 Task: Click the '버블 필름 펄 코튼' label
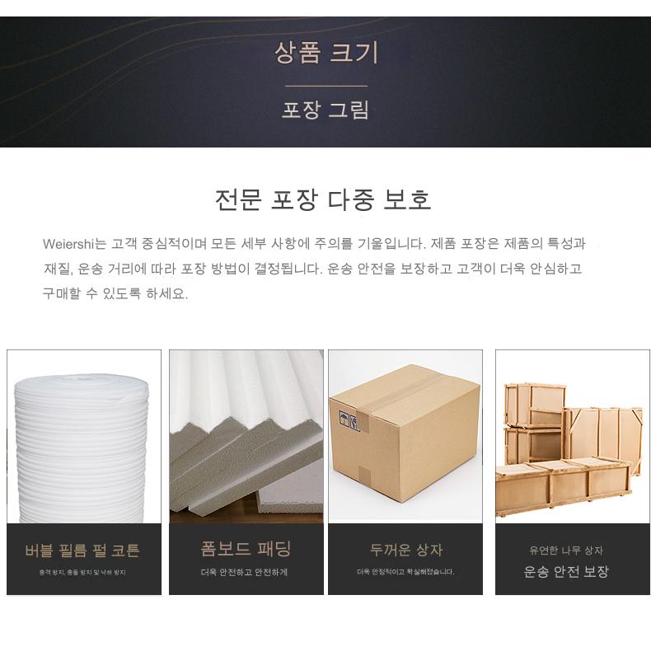point(82,551)
